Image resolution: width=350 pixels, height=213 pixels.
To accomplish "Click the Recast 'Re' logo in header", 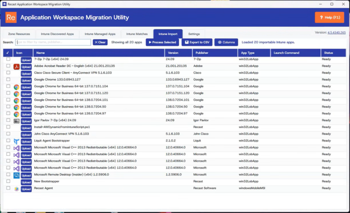I will tap(11, 17).
